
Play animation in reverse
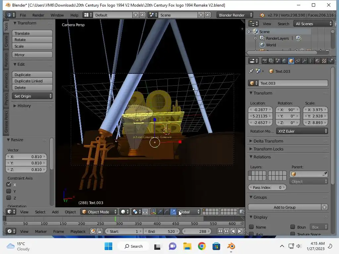pyautogui.click(x=233, y=231)
